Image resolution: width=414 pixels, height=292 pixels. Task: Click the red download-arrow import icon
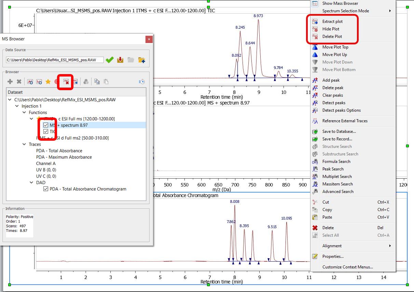click(x=120, y=60)
